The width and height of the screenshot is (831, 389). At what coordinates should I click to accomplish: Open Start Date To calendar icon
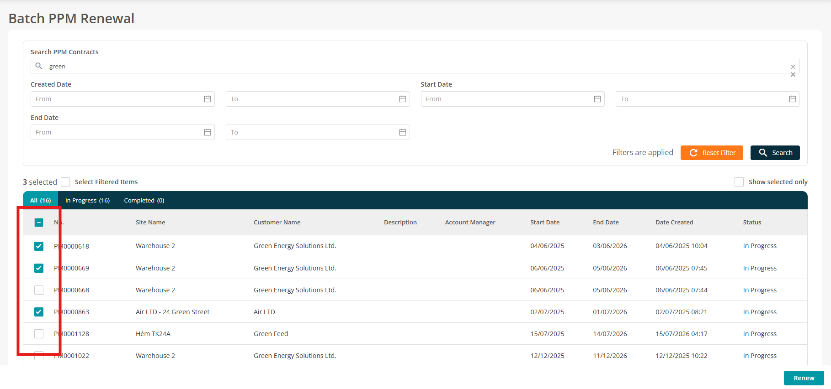(793, 99)
